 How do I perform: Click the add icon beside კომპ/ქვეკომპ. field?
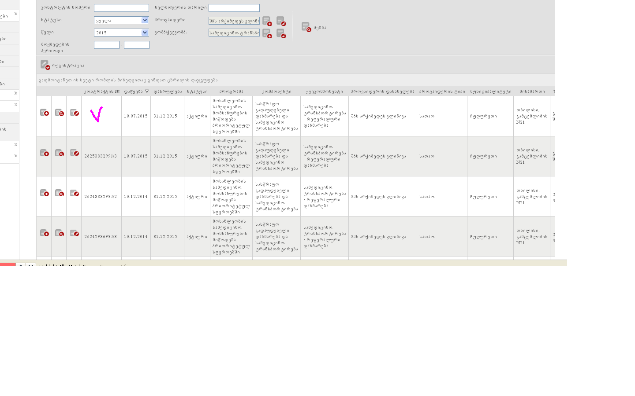[x=267, y=33]
